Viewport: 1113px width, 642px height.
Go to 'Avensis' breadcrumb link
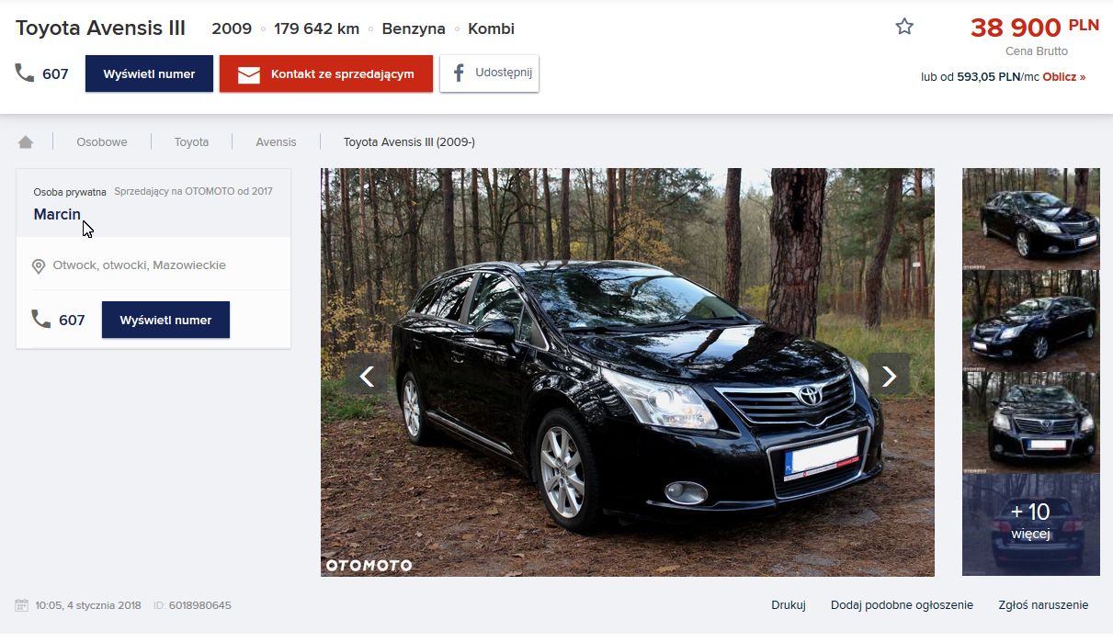tap(276, 141)
